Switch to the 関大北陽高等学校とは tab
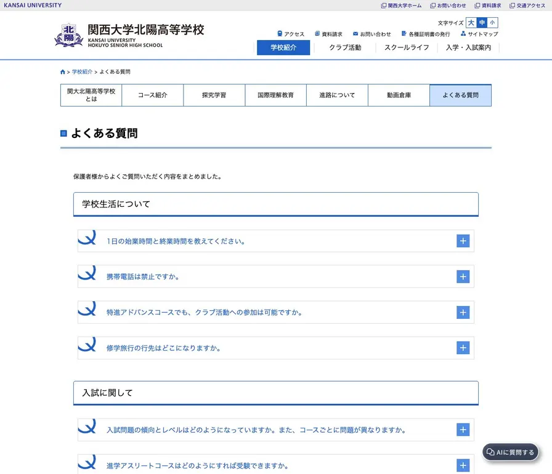 click(91, 95)
